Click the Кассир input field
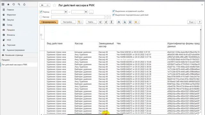The height and width of the screenshot is (115, 205). [78, 17]
